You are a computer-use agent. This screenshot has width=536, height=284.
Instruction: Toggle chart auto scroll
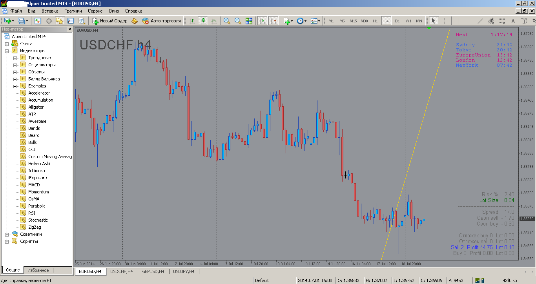(x=263, y=21)
